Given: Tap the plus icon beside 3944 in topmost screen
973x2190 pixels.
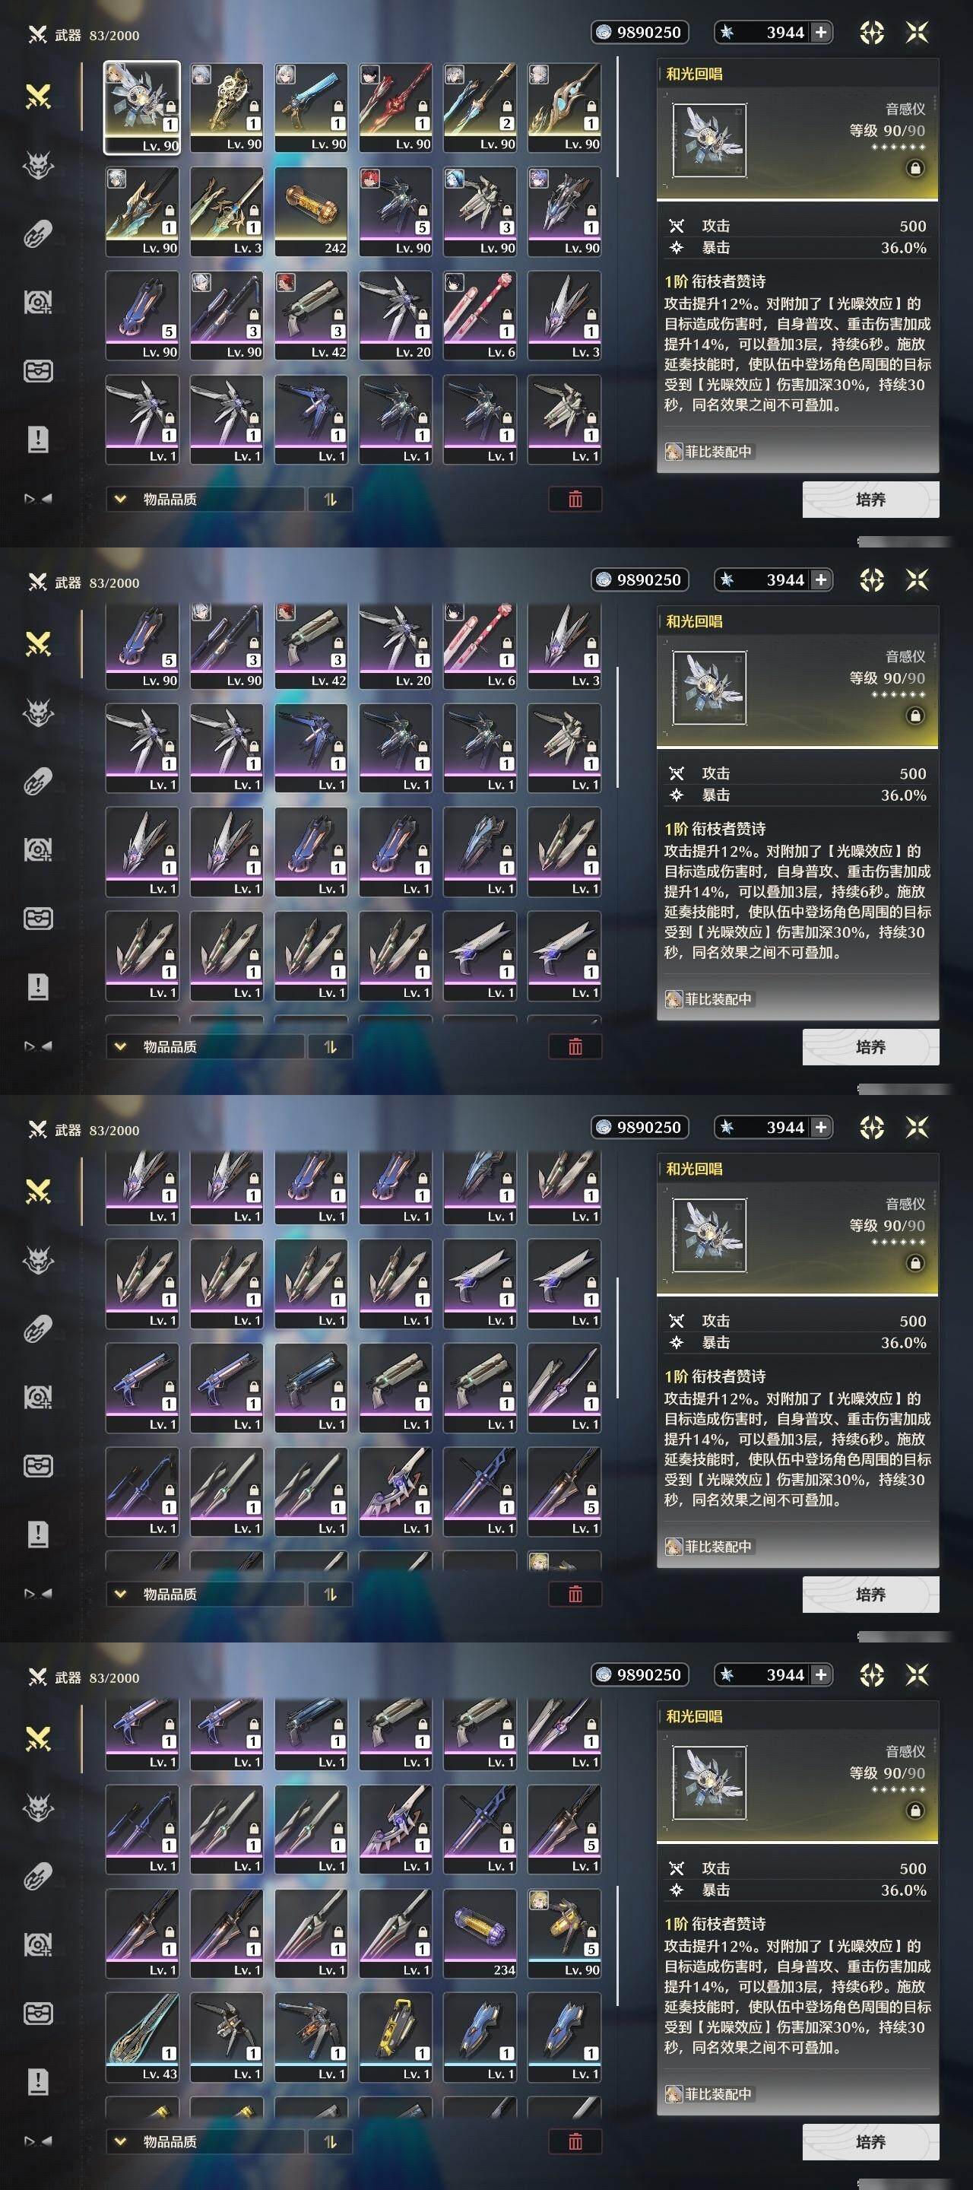Looking at the screenshot, I should click(820, 32).
